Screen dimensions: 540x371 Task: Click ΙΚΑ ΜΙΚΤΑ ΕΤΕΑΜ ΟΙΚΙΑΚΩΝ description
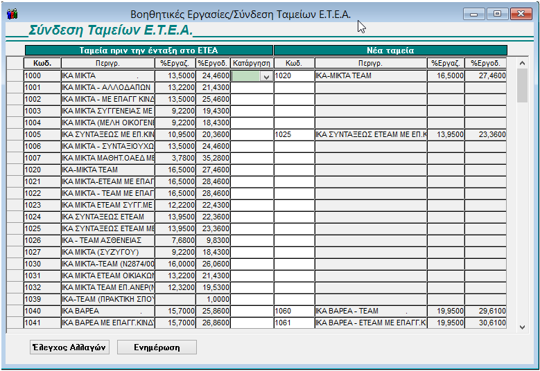click(x=108, y=275)
